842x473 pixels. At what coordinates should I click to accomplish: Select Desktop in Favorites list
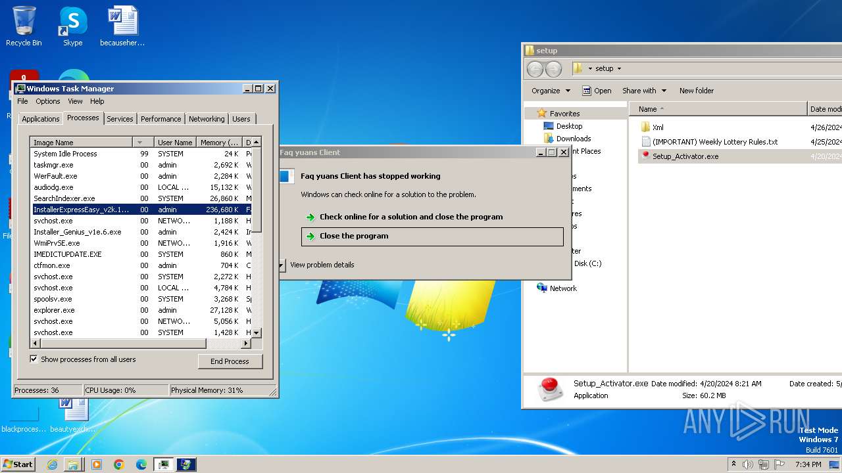[569, 126]
